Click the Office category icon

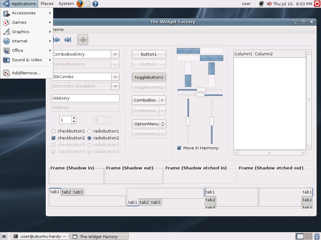[x=6, y=51]
